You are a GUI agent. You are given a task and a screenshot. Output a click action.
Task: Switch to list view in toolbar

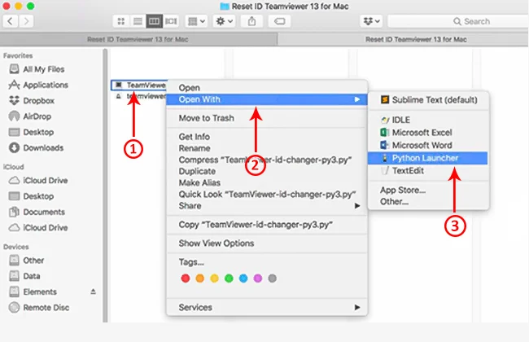pos(138,21)
